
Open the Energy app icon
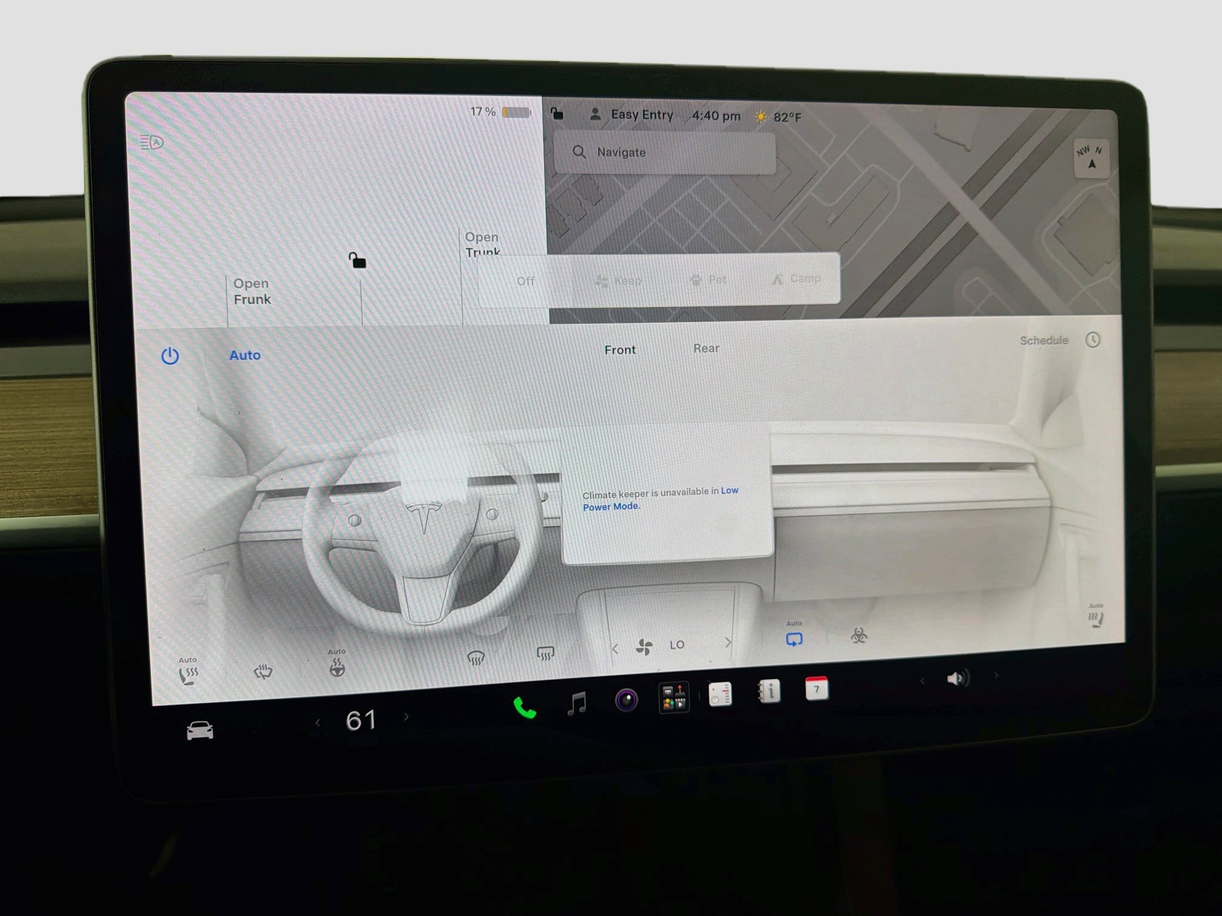(x=720, y=694)
